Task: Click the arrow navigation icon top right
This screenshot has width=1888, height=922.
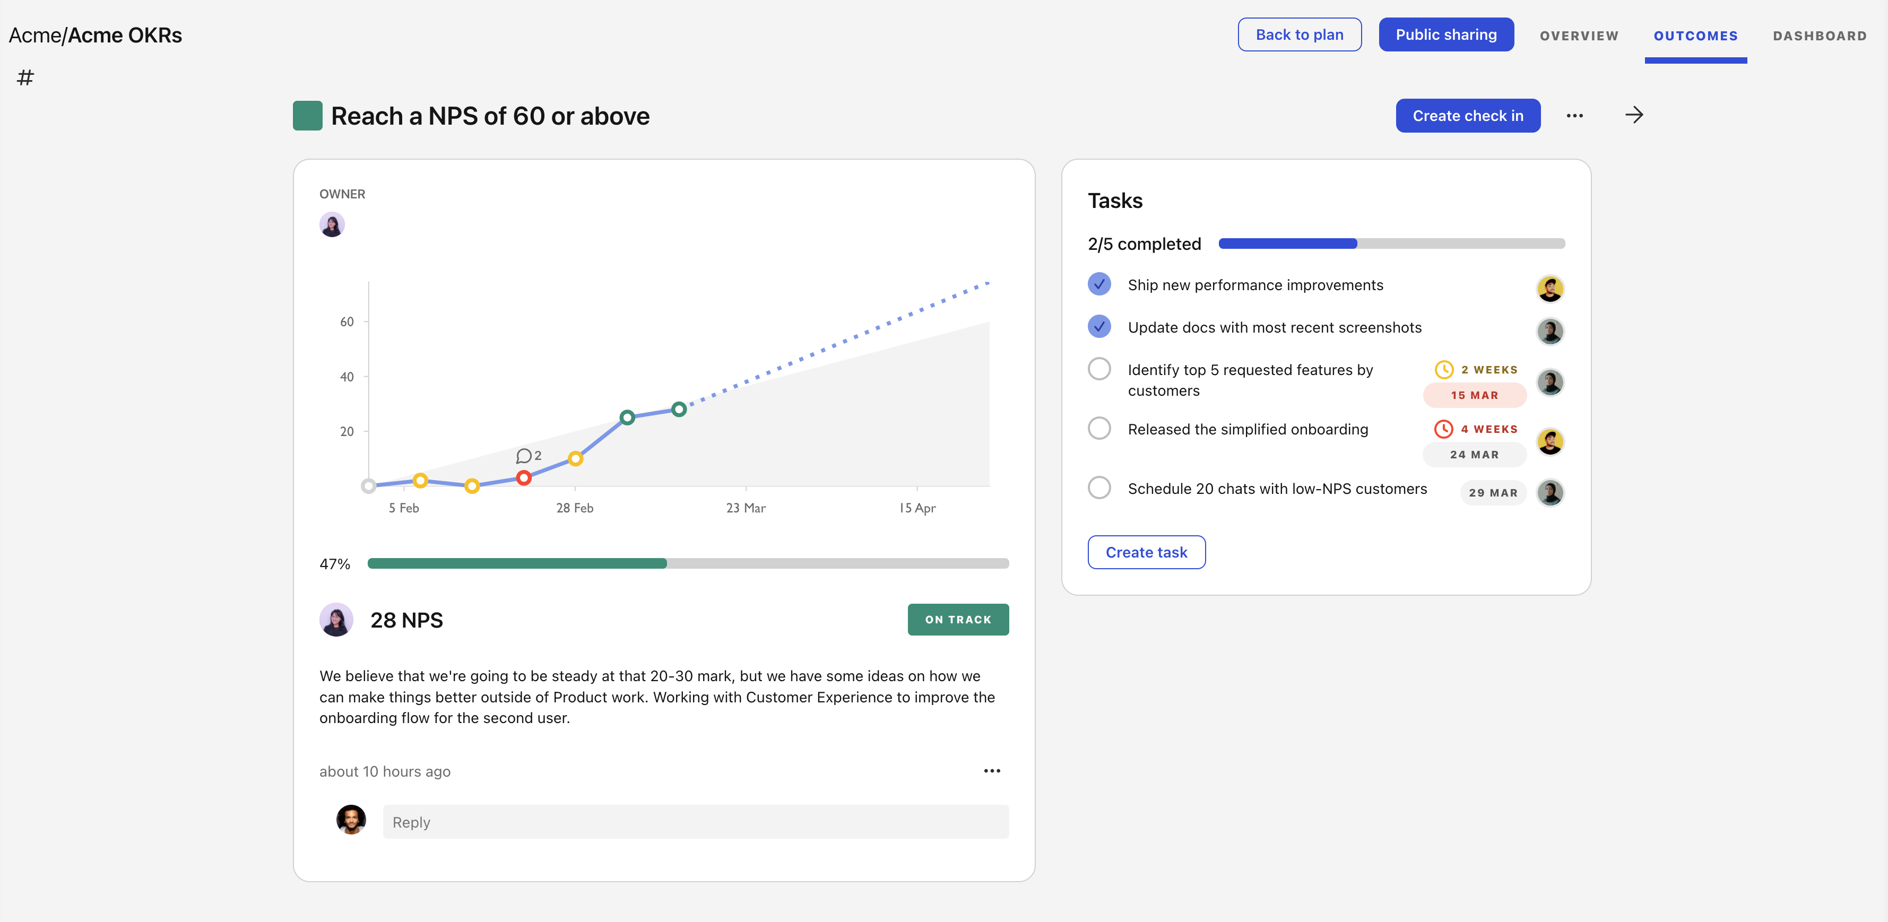Action: (x=1634, y=115)
